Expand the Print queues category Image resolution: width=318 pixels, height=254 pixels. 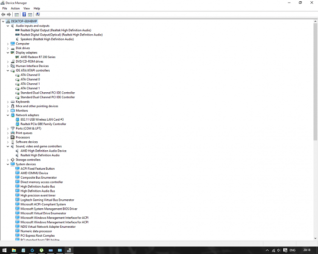coord(8,133)
